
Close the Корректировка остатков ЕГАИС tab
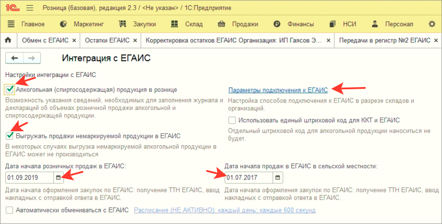(x=329, y=41)
